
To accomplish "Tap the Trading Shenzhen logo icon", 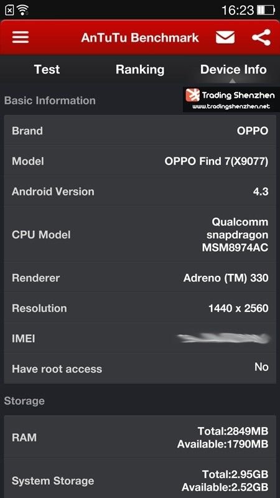I will coord(193,95).
